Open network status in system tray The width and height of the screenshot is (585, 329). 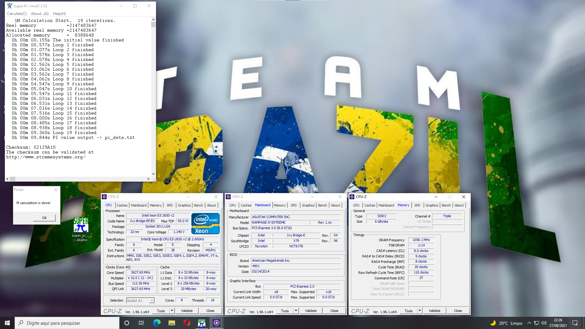(537, 323)
